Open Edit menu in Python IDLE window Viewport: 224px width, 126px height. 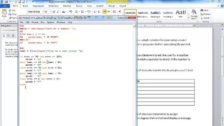click(x=27, y=22)
